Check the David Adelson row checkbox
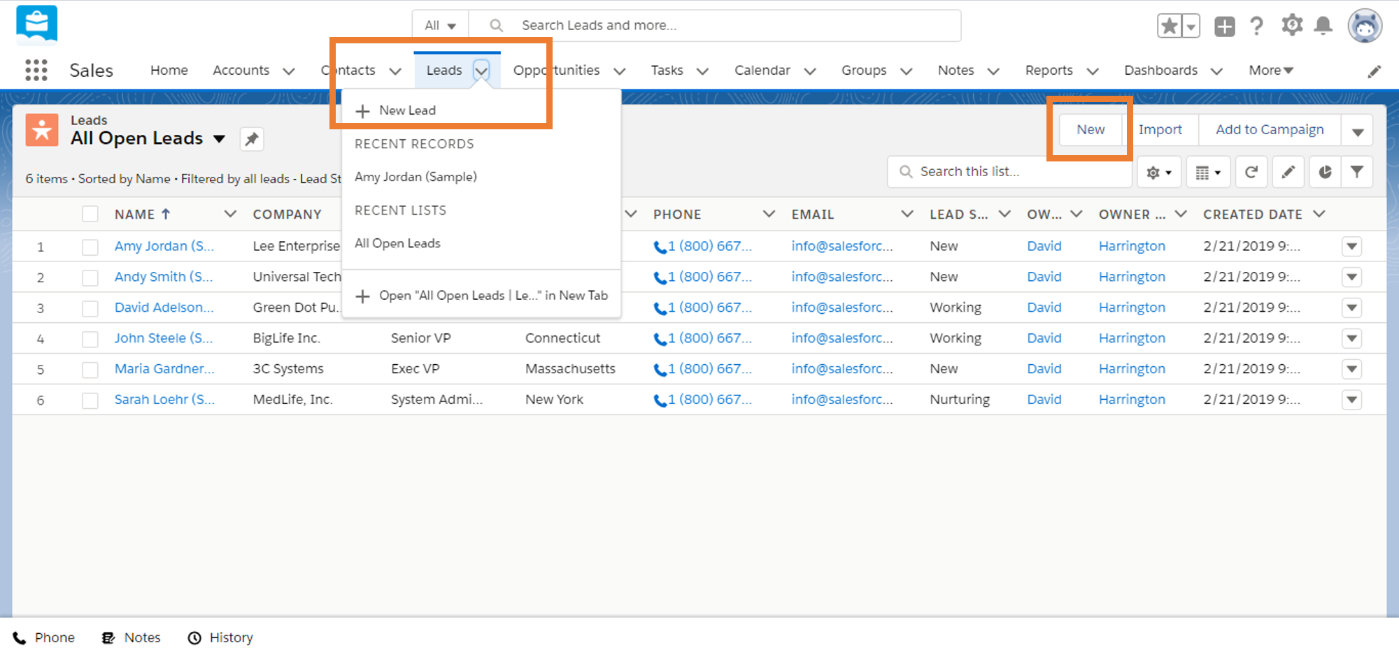The width and height of the screenshot is (1399, 650). (x=90, y=308)
